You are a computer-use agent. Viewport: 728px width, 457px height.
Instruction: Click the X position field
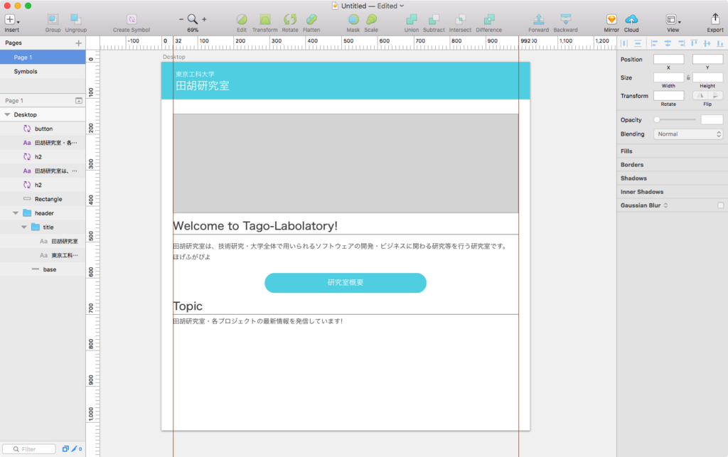click(x=668, y=60)
